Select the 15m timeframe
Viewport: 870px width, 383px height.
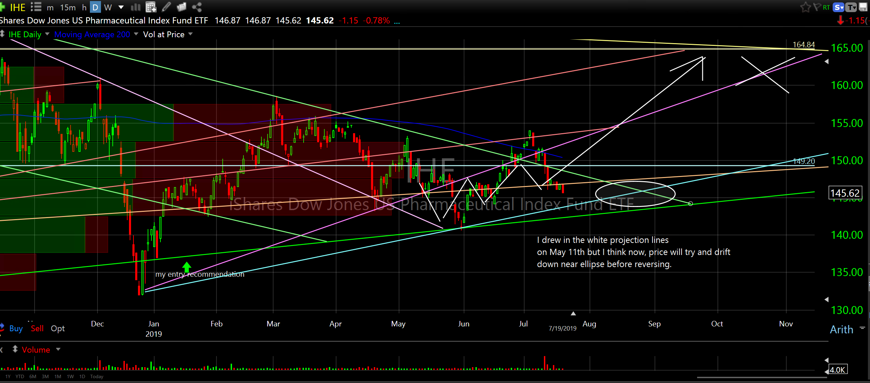pyautogui.click(x=68, y=7)
